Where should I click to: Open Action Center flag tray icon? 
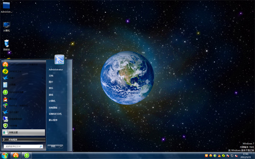tap(228, 156)
